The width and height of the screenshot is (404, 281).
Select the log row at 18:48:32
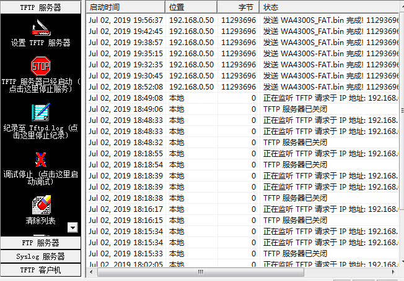tap(242, 143)
